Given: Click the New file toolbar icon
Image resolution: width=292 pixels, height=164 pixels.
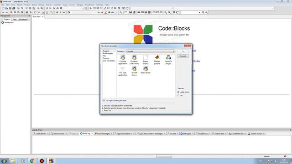Looking at the screenshot, I should click(x=3, y=8).
